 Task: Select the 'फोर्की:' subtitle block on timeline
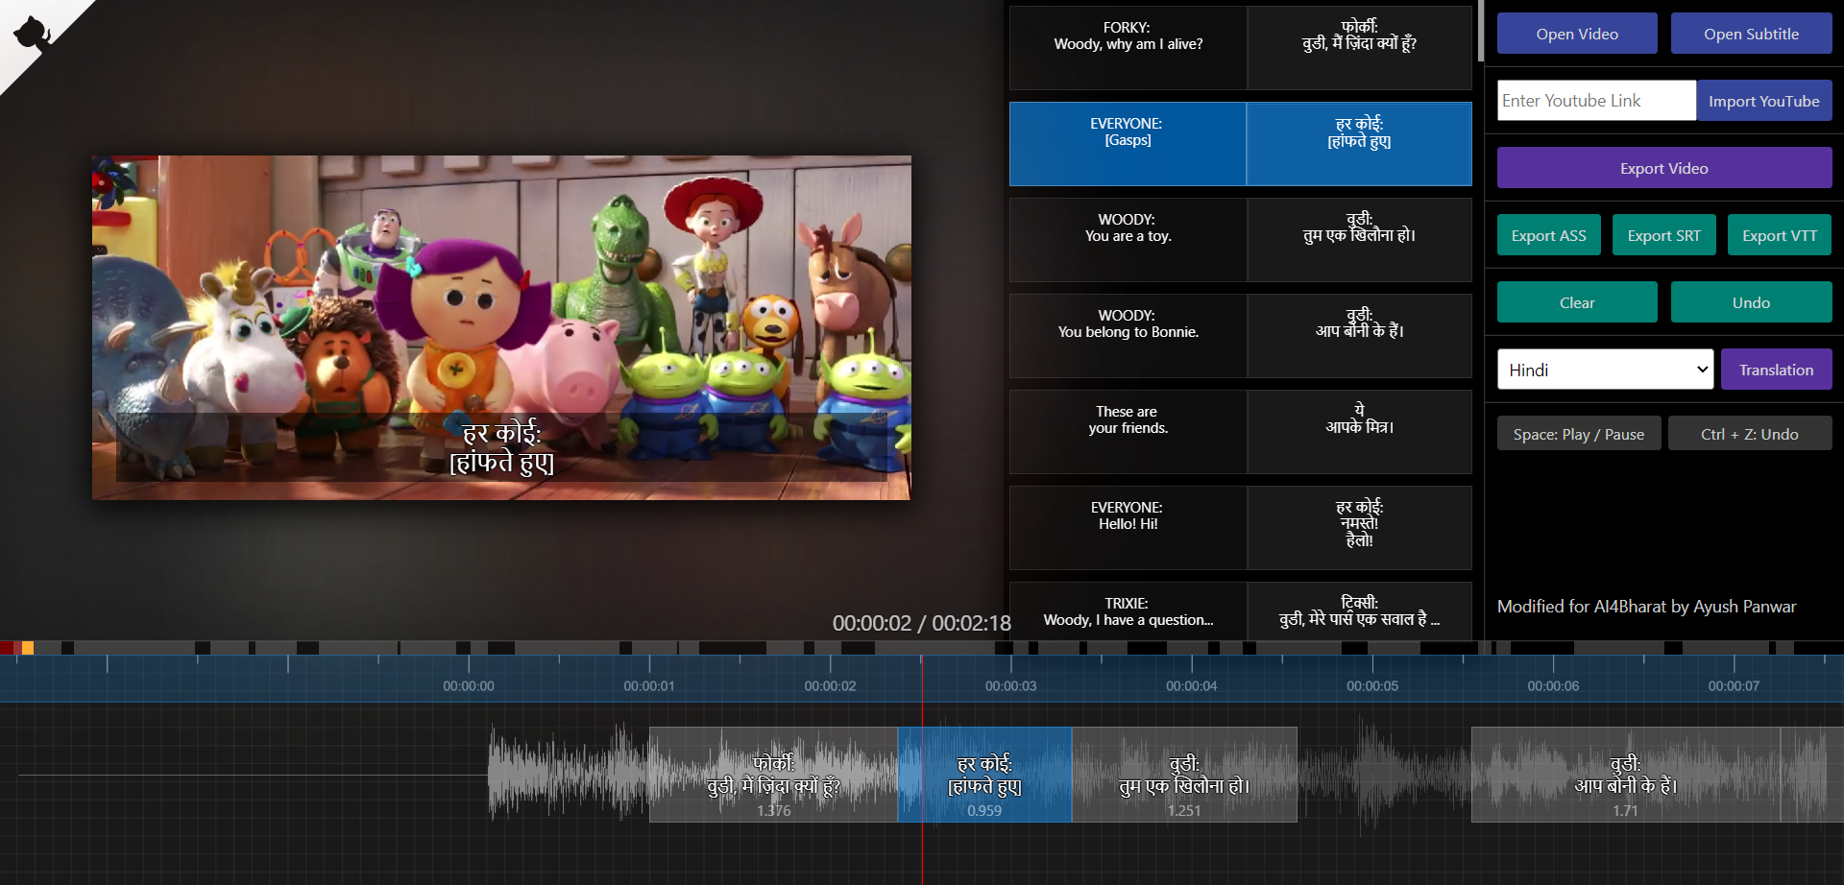[773, 775]
